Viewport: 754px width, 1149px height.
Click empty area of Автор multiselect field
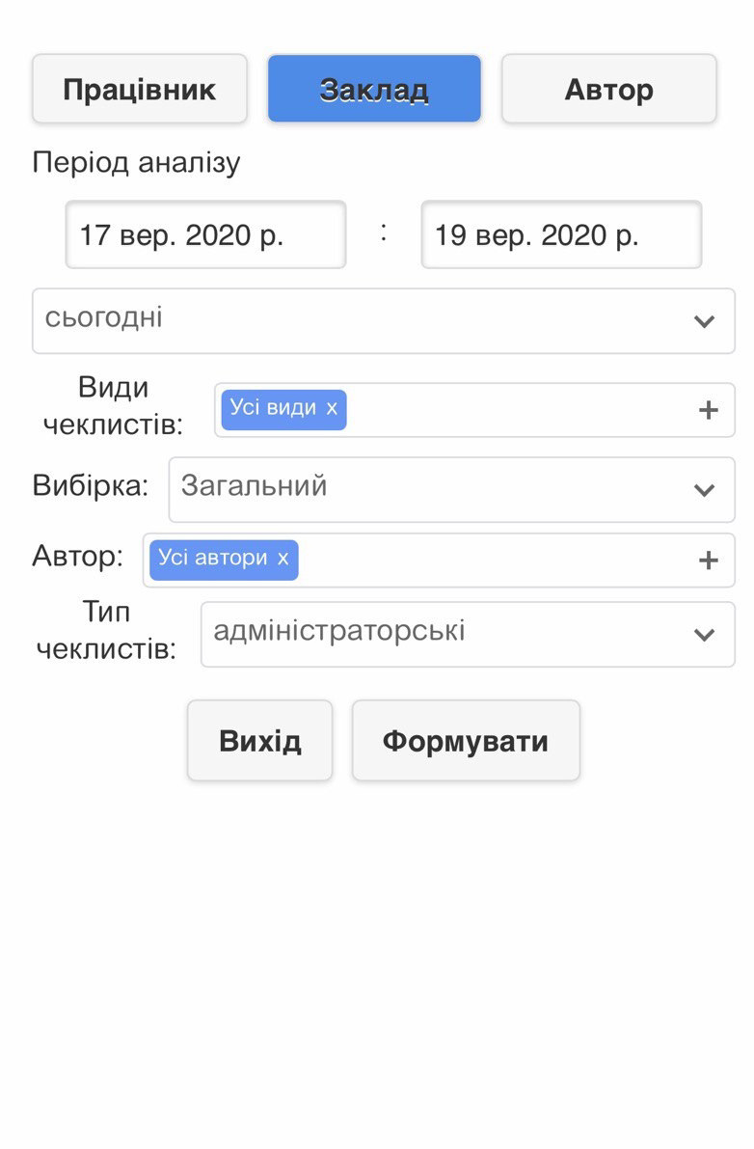[492, 560]
